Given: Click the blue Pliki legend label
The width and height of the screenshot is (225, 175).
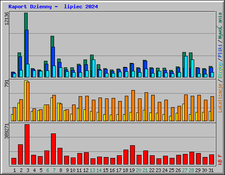Looking at the screenshot, I should [x=220, y=51].
